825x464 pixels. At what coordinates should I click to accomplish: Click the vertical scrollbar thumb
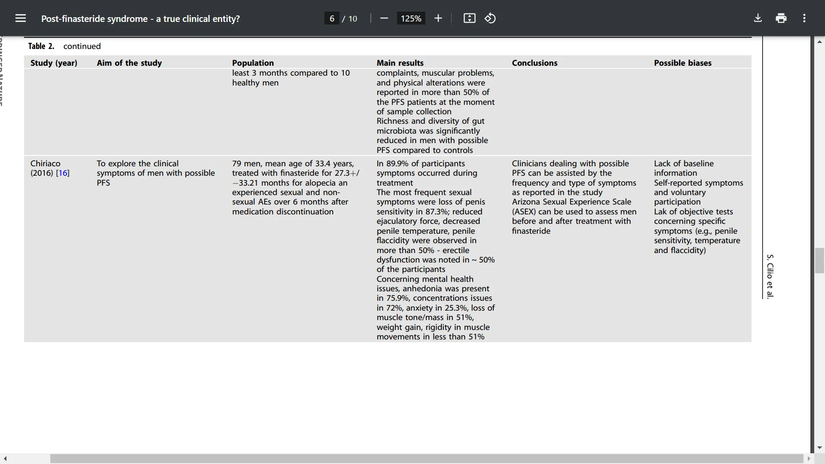819,260
